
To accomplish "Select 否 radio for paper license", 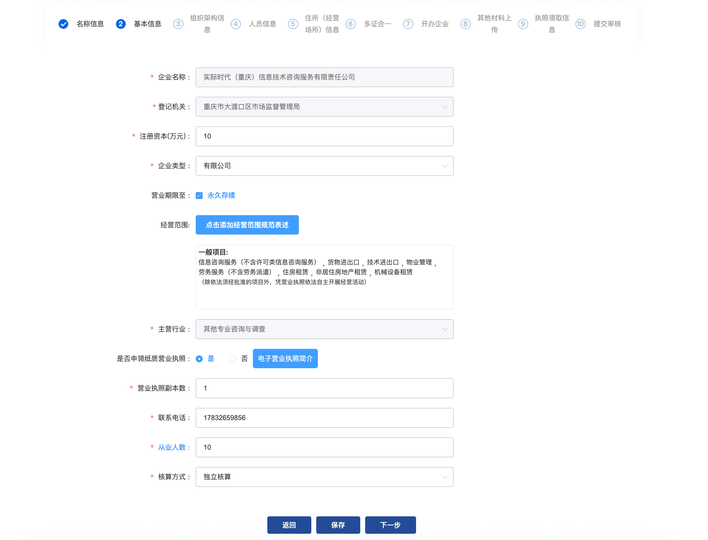I will pos(232,359).
